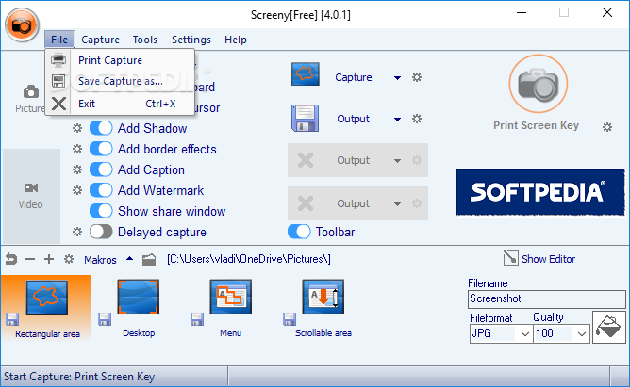This screenshot has width=630, height=387.
Task: Click the printer icon for Print Capture
Action: (x=58, y=60)
